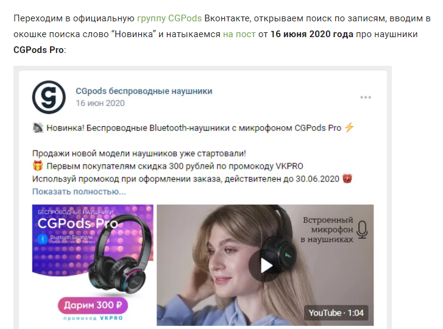Open CGpods беспроводные наушники group name
443x329 pixels.
click(144, 91)
